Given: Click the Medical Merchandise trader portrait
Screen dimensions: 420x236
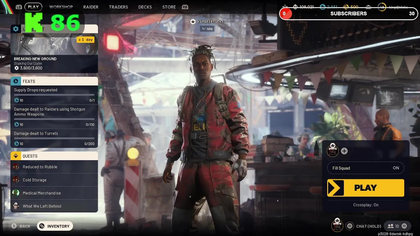Looking at the screenshot, I should [x=16, y=193].
